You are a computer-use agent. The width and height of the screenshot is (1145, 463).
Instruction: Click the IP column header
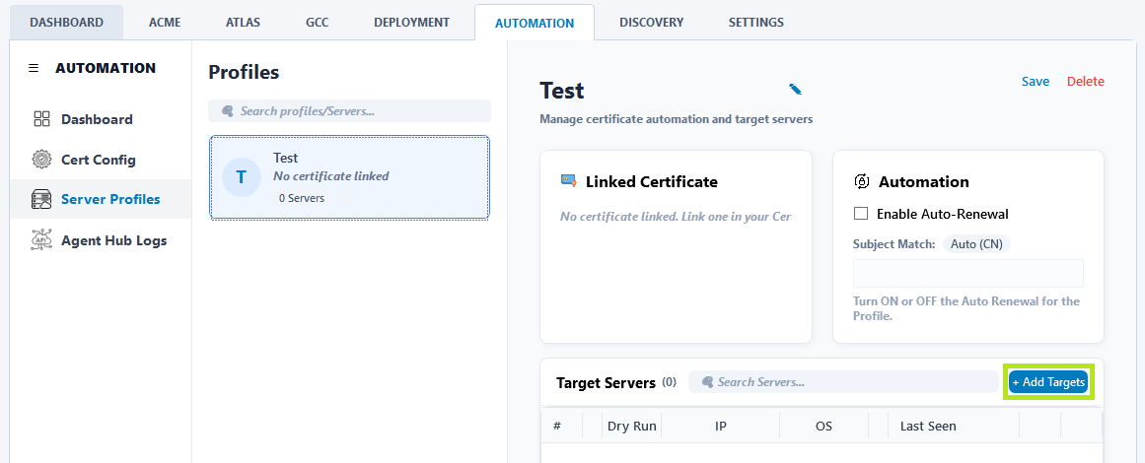click(721, 426)
